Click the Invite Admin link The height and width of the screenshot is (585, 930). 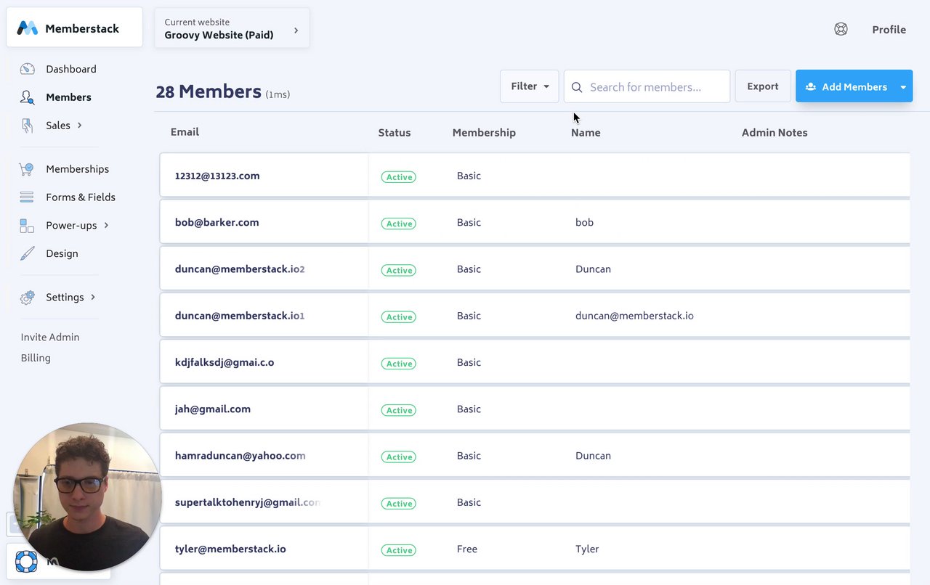click(x=50, y=337)
